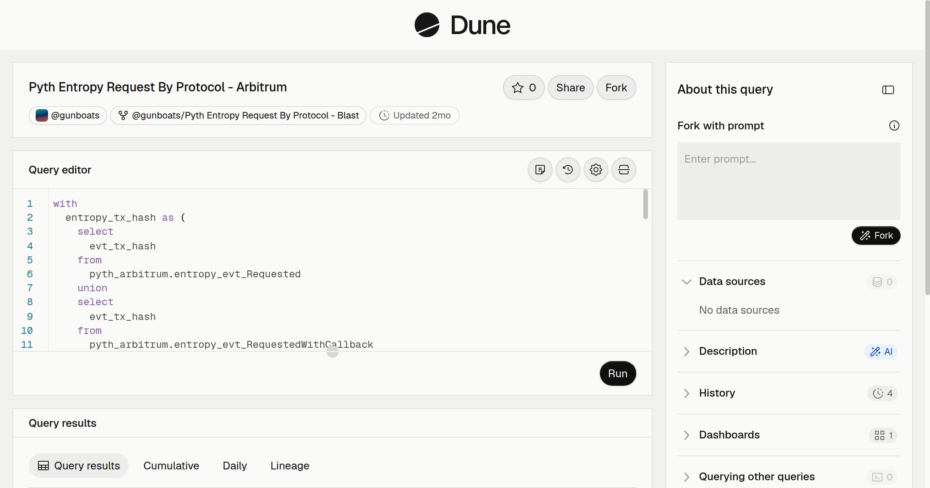Image resolution: width=930 pixels, height=488 pixels.
Task: Click the query notes icon in editor toolbar
Action: point(540,170)
